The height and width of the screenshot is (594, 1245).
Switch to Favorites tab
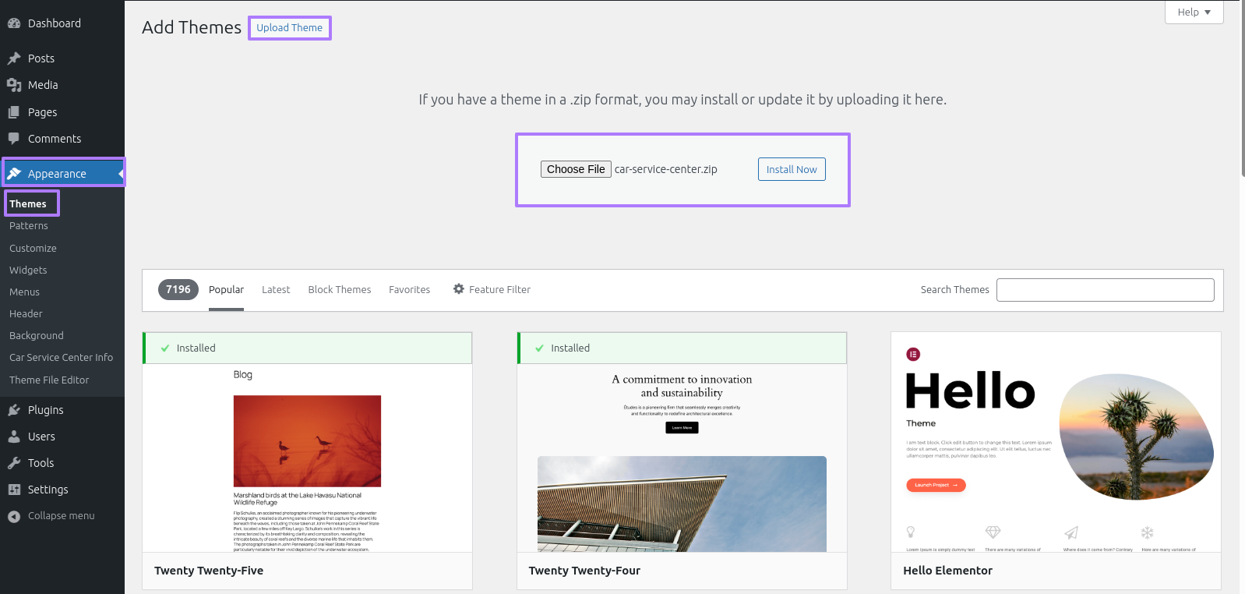tap(409, 289)
